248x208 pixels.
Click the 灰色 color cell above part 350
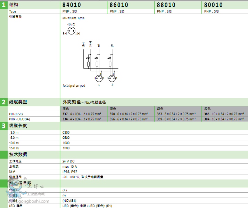[113, 109]
